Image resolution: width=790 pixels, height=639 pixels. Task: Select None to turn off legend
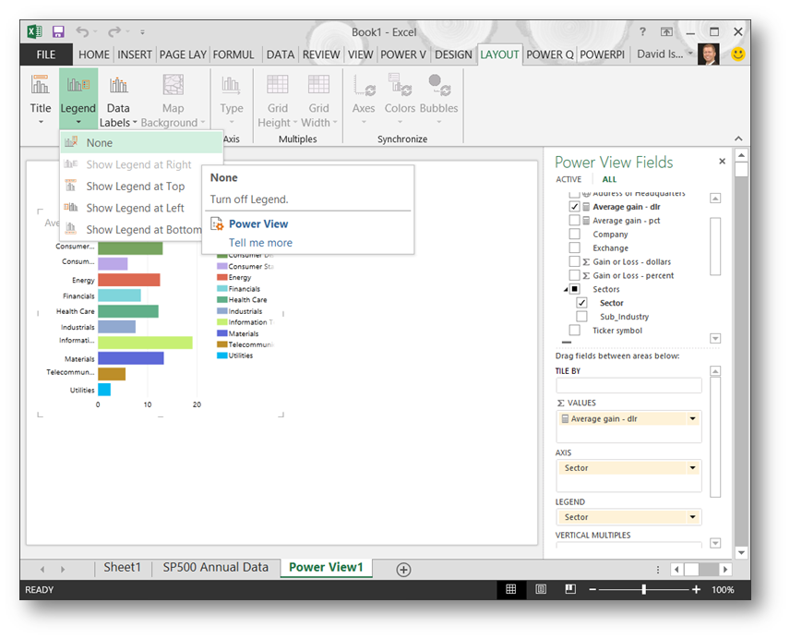click(141, 142)
